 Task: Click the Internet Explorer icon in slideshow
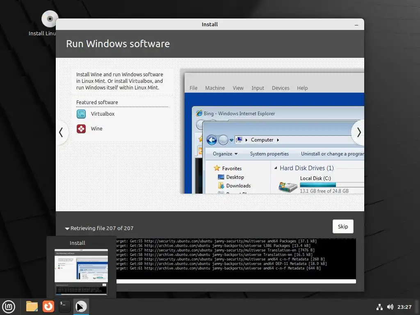tap(199, 113)
